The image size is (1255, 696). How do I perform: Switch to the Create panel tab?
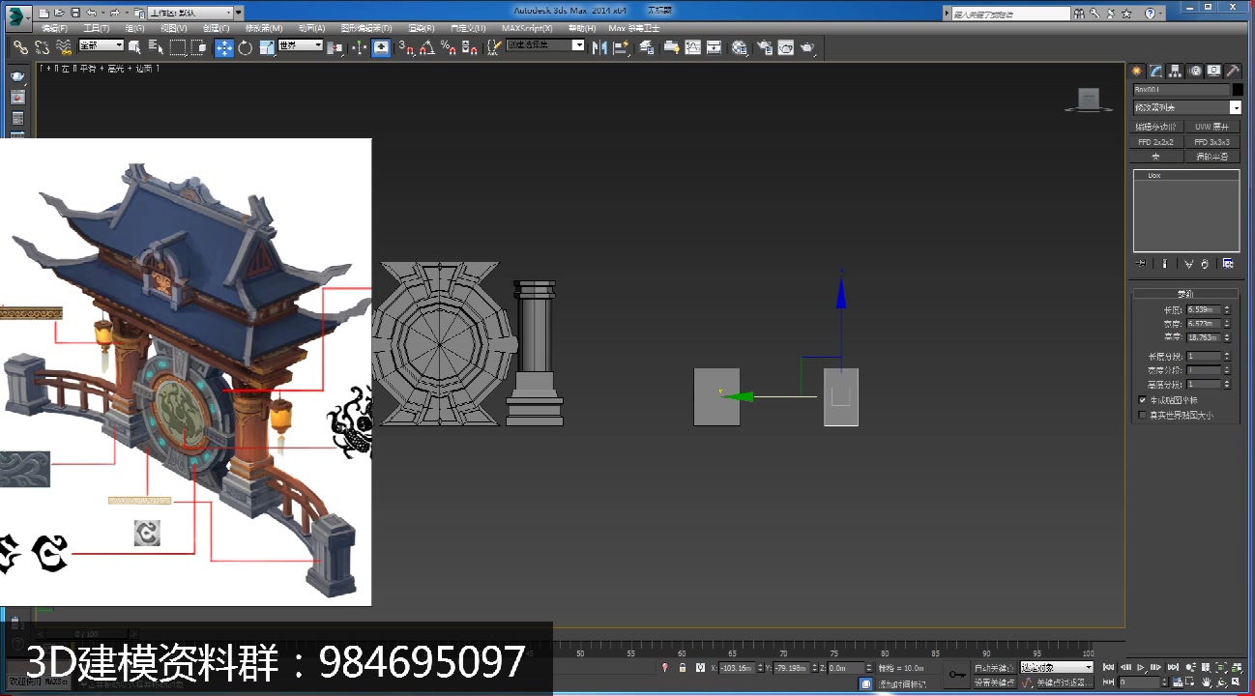(x=1137, y=71)
